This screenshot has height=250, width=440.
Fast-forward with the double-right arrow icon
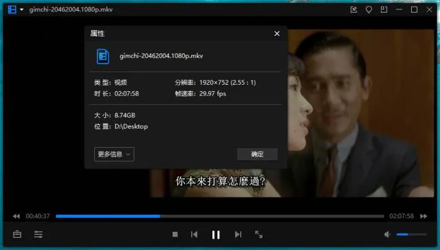click(x=424, y=216)
